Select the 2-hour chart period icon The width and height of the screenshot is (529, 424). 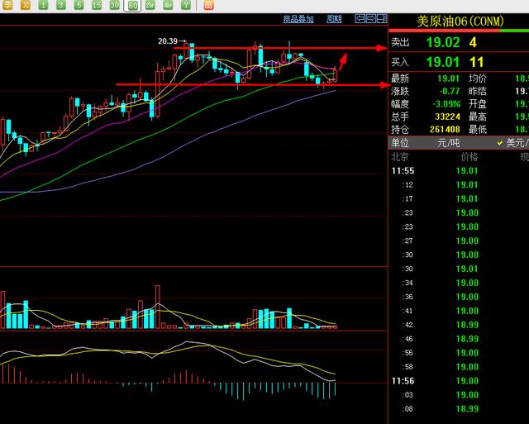150,5
